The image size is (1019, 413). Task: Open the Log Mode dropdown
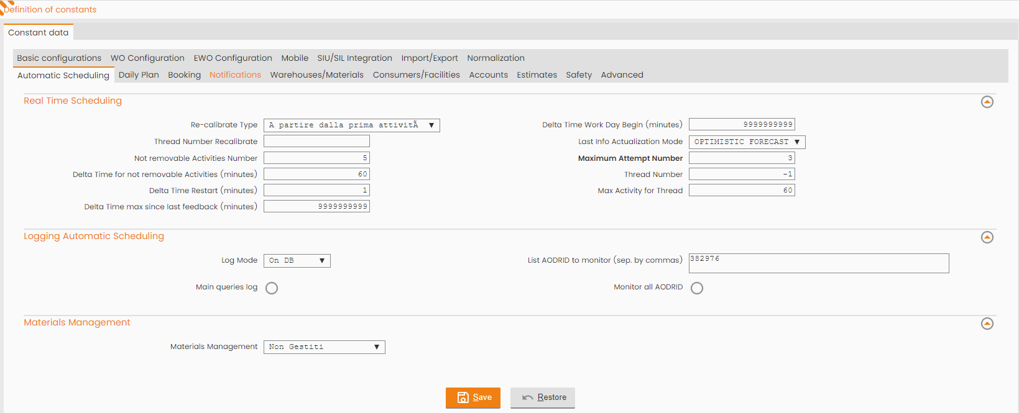coord(297,261)
